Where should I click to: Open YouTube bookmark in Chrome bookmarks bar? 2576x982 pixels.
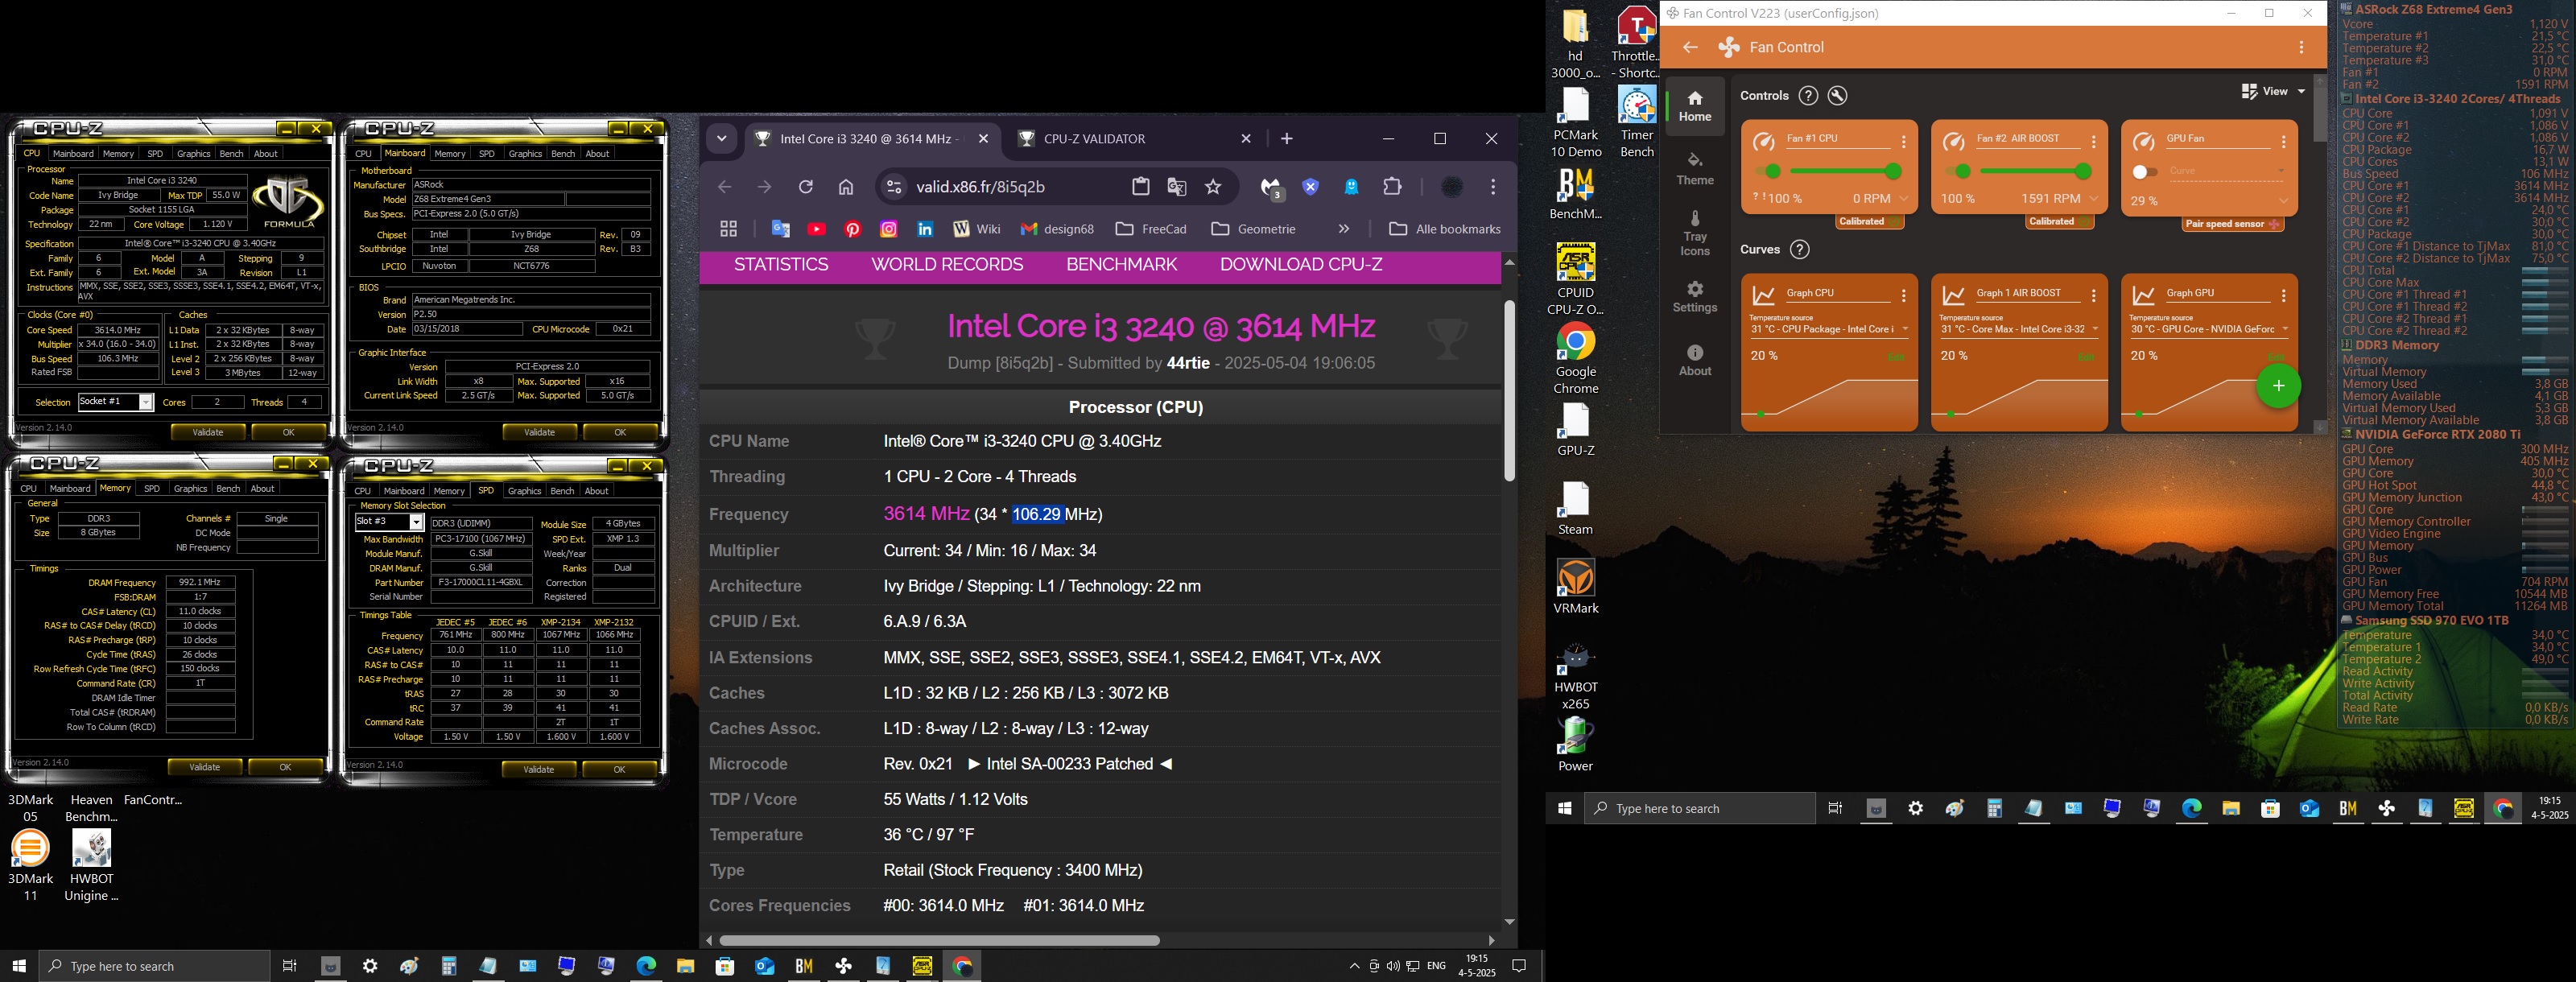(817, 229)
